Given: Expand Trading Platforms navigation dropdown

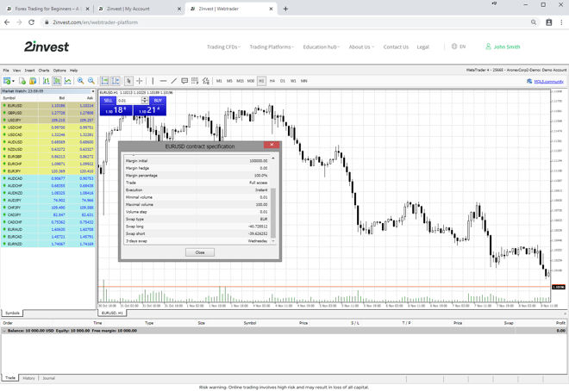Looking at the screenshot, I should click(272, 47).
